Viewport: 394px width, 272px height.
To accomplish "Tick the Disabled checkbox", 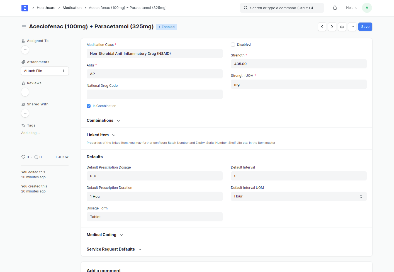I will (x=233, y=44).
